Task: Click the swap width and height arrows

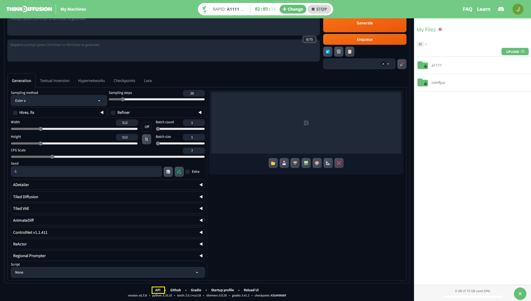Action: click(147, 139)
